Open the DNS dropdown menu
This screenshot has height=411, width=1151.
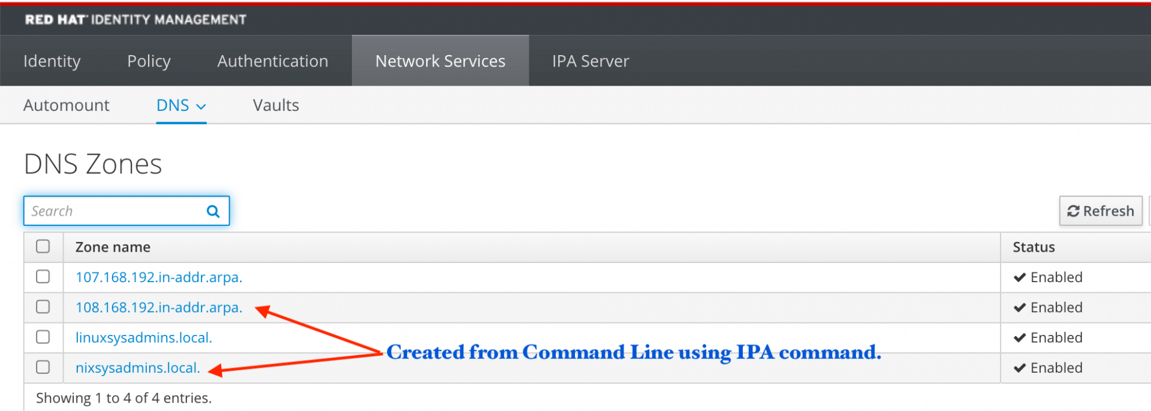[x=181, y=105]
